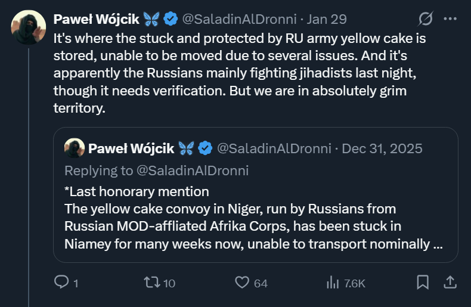
Task: Reply to the tweet via comment icon
Action: click(x=62, y=282)
